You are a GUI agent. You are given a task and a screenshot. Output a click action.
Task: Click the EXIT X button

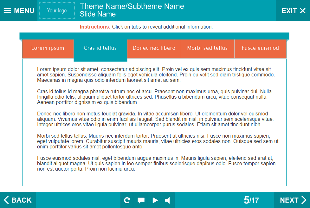pos(293,11)
